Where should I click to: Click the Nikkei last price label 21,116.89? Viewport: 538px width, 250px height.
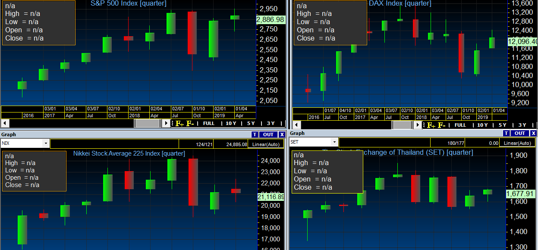point(271,197)
